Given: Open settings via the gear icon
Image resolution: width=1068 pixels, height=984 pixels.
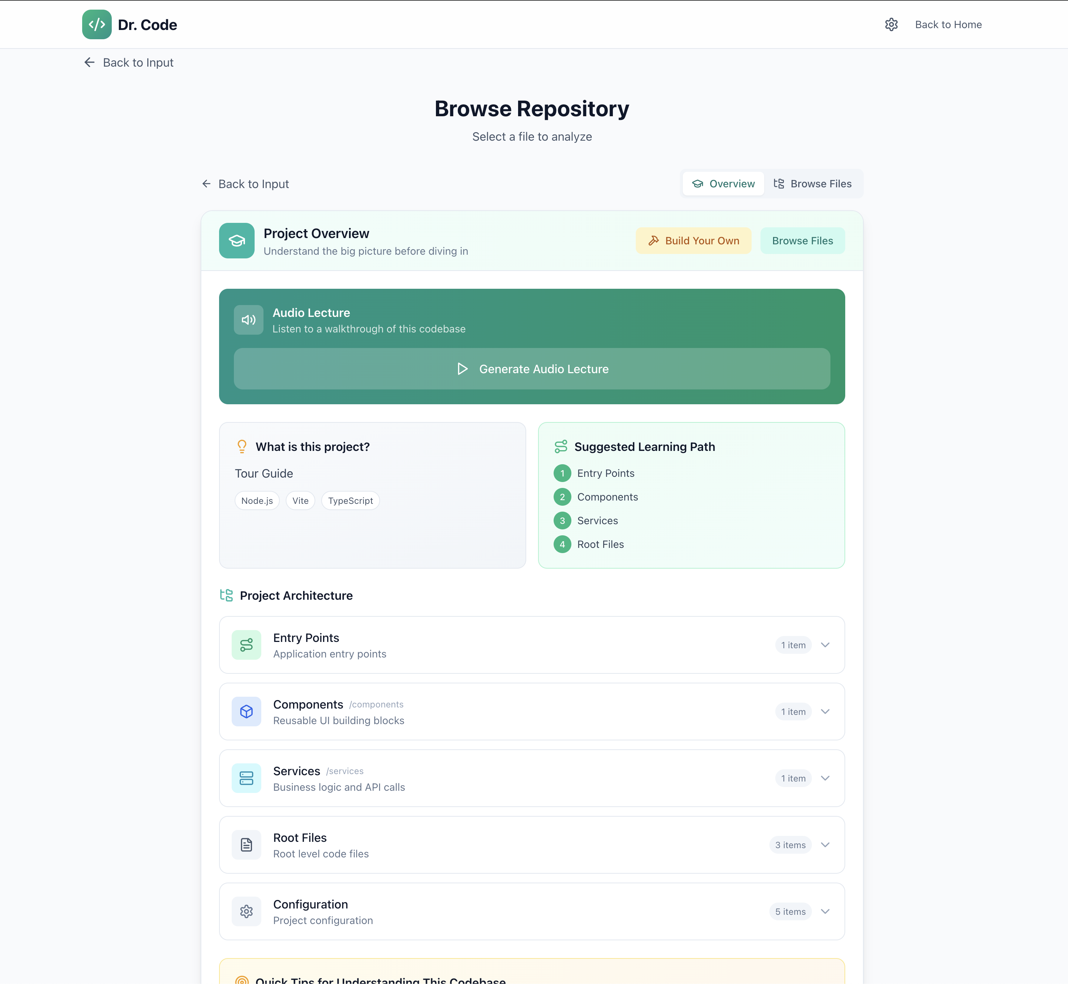Looking at the screenshot, I should click(891, 24).
